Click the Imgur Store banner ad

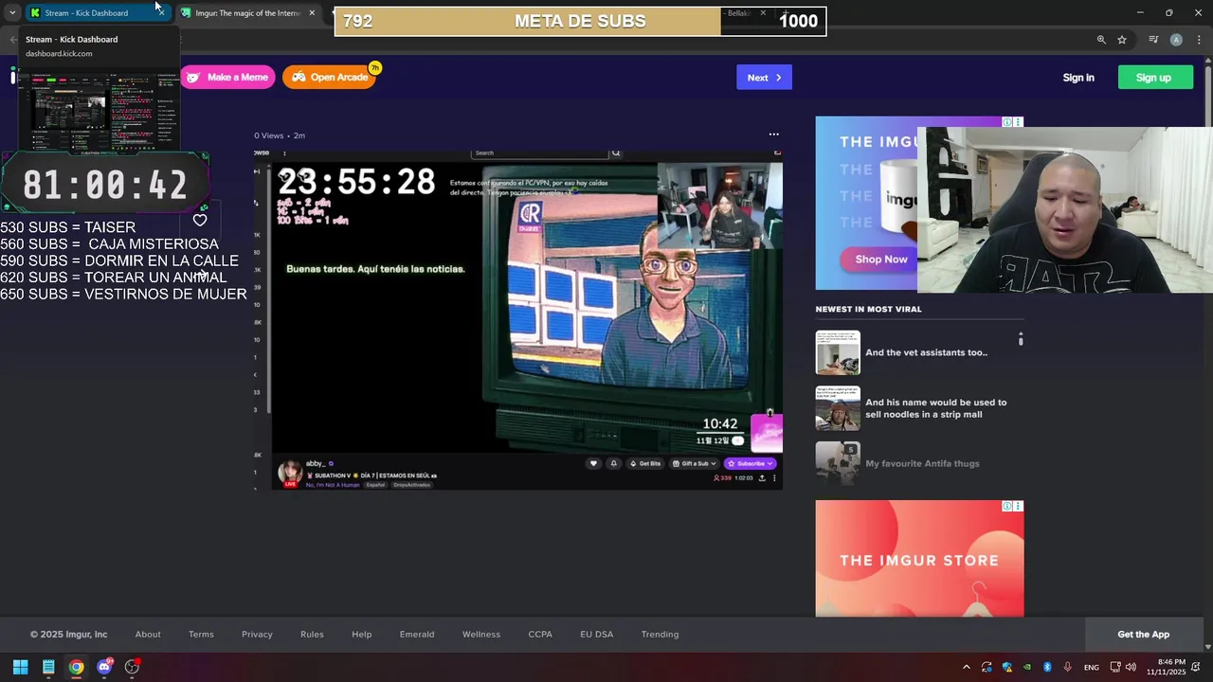919,559
